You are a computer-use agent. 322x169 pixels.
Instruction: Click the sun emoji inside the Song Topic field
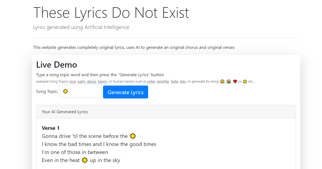[65, 91]
